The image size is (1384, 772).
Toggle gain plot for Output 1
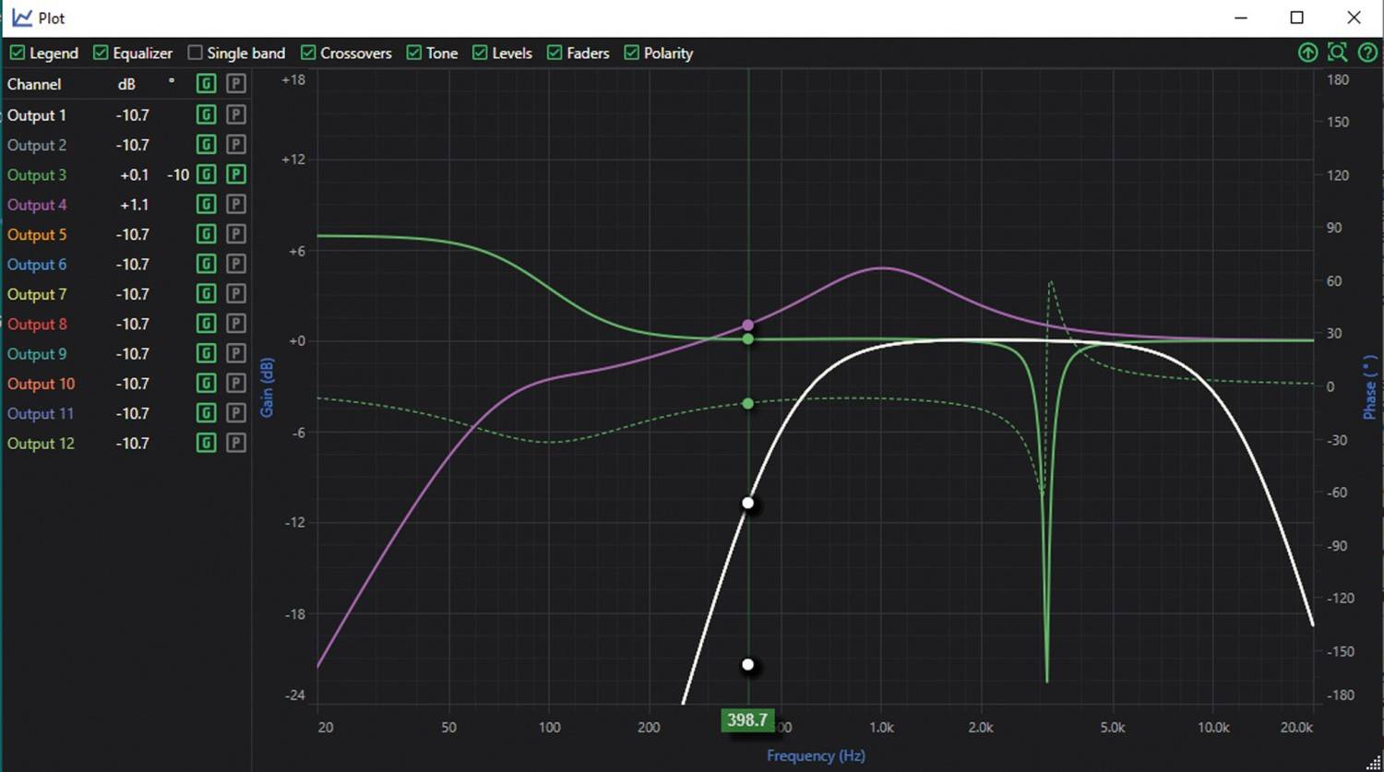(x=207, y=115)
